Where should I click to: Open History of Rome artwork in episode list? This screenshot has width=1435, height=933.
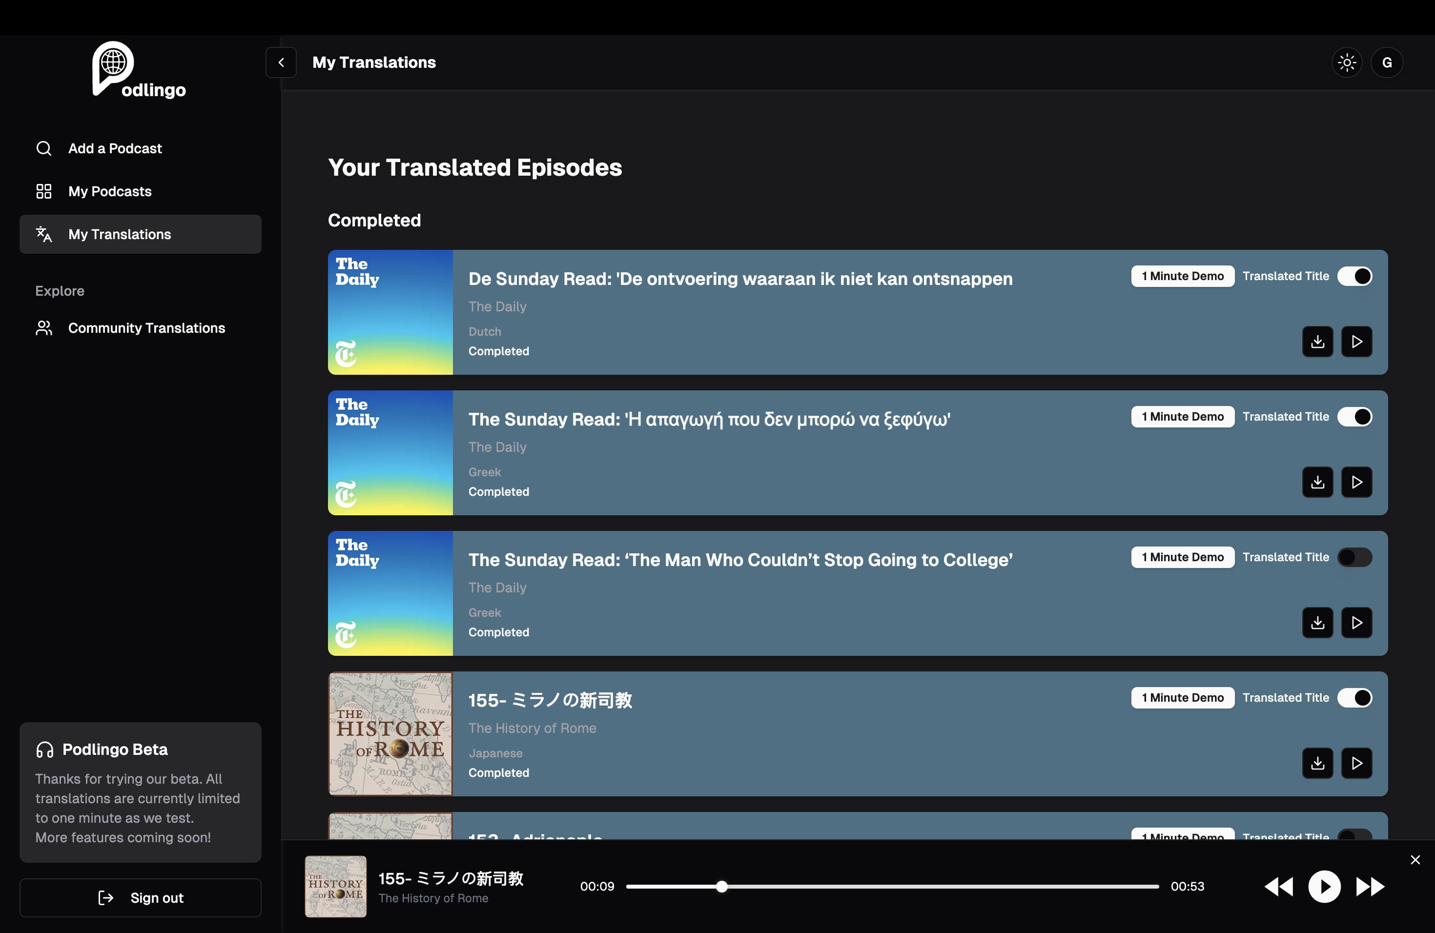click(390, 733)
